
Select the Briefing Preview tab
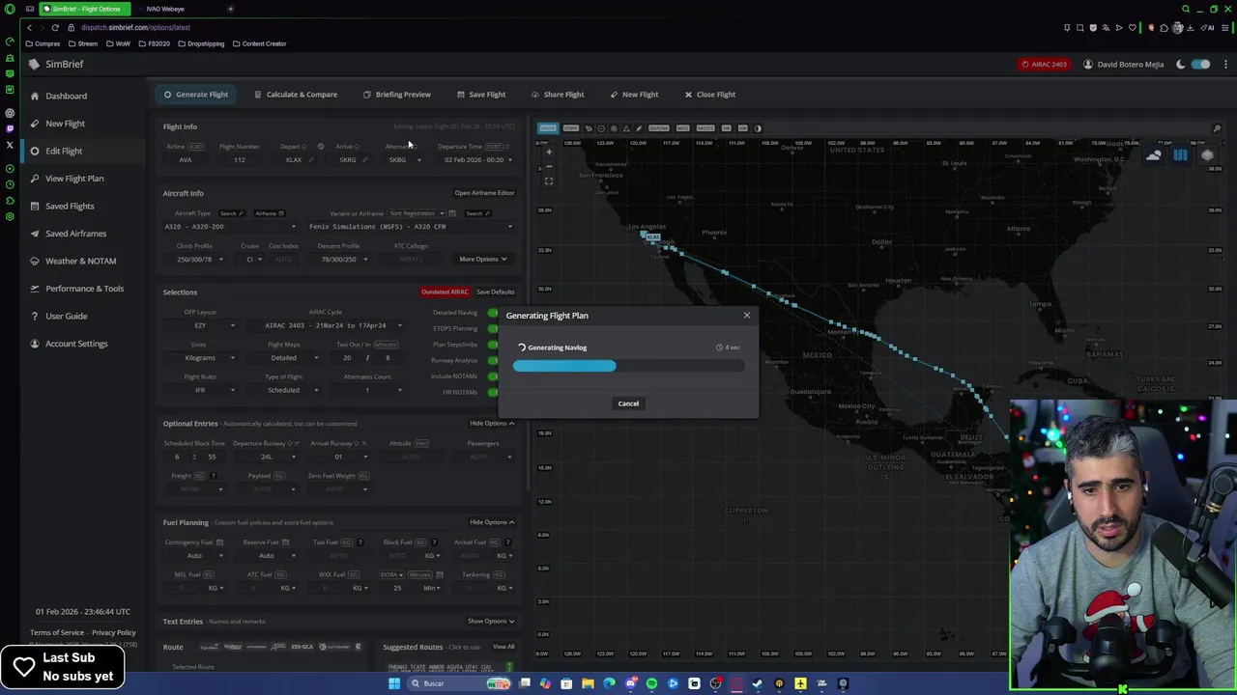click(397, 95)
